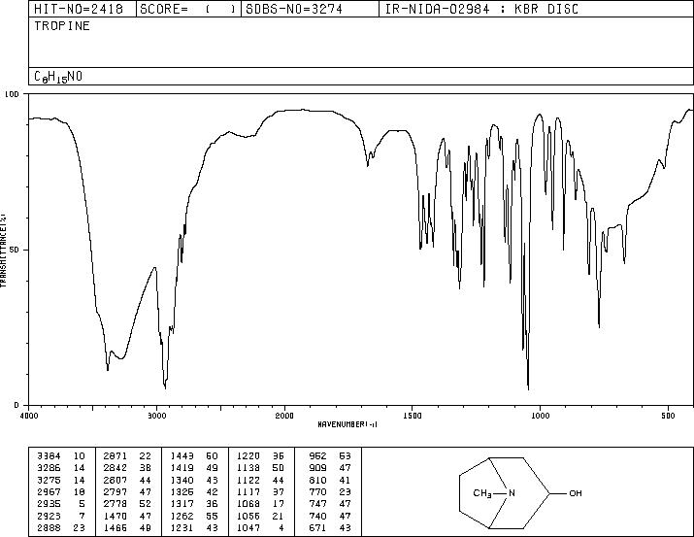The image size is (694, 537).
Task: Click the 909 peak row
Action: 330,468
